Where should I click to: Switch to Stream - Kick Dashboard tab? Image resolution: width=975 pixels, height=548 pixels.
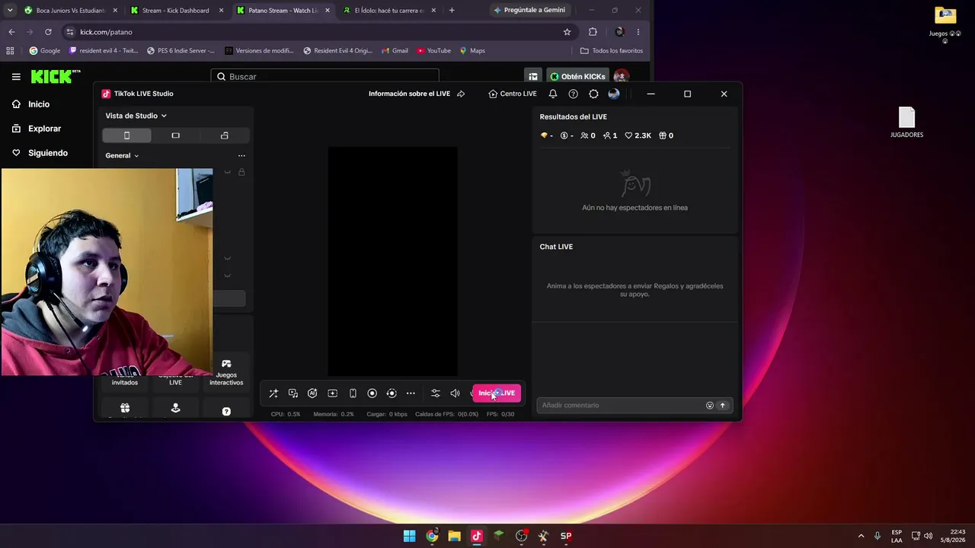(176, 11)
